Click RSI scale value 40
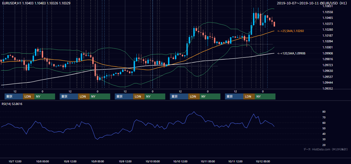The image size is (351, 164). pos(324,134)
